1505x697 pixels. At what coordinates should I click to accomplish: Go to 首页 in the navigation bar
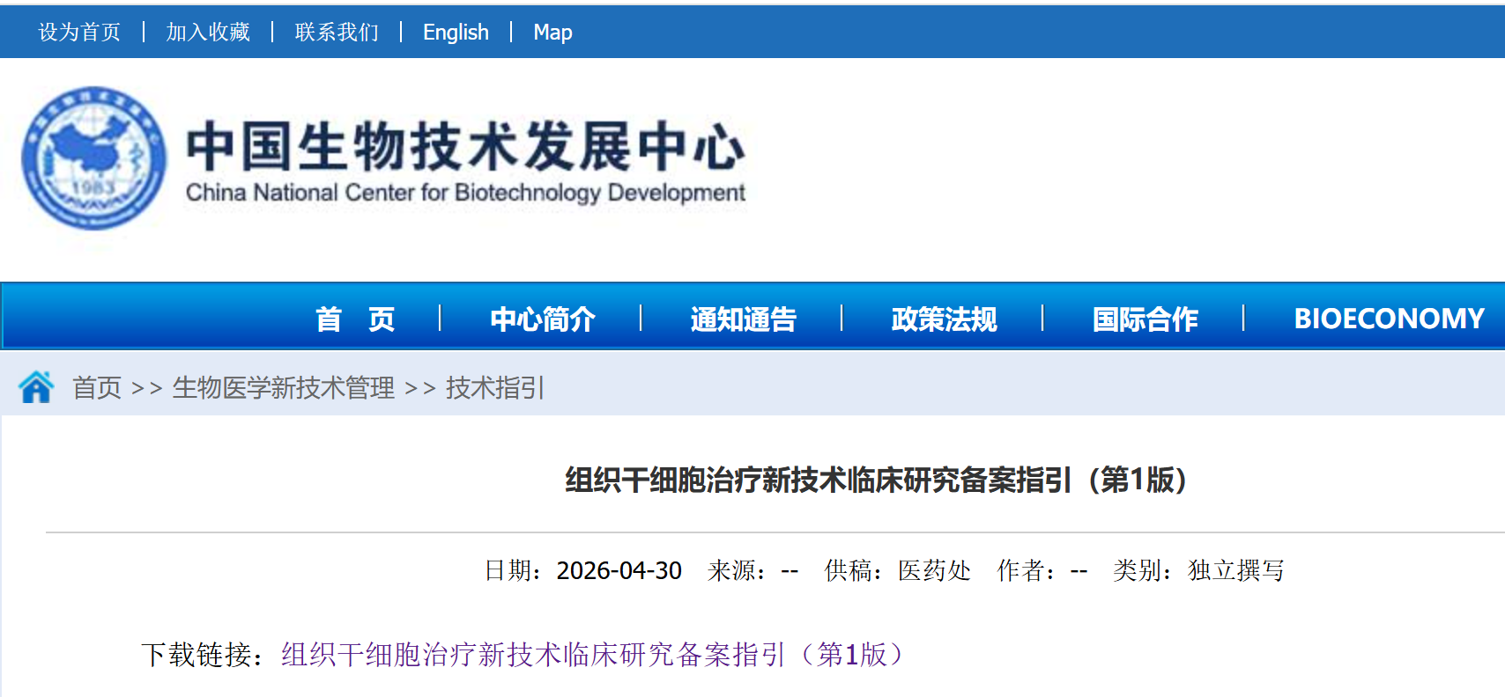[x=355, y=319]
